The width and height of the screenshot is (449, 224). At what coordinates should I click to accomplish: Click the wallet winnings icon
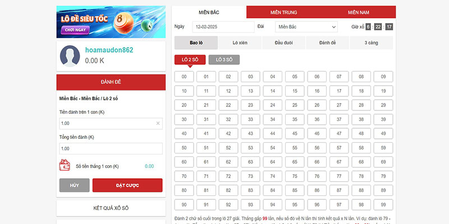pyautogui.click(x=65, y=166)
